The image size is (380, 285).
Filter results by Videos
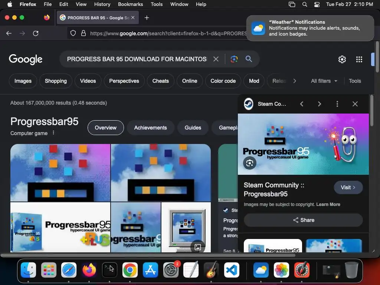coord(88,81)
